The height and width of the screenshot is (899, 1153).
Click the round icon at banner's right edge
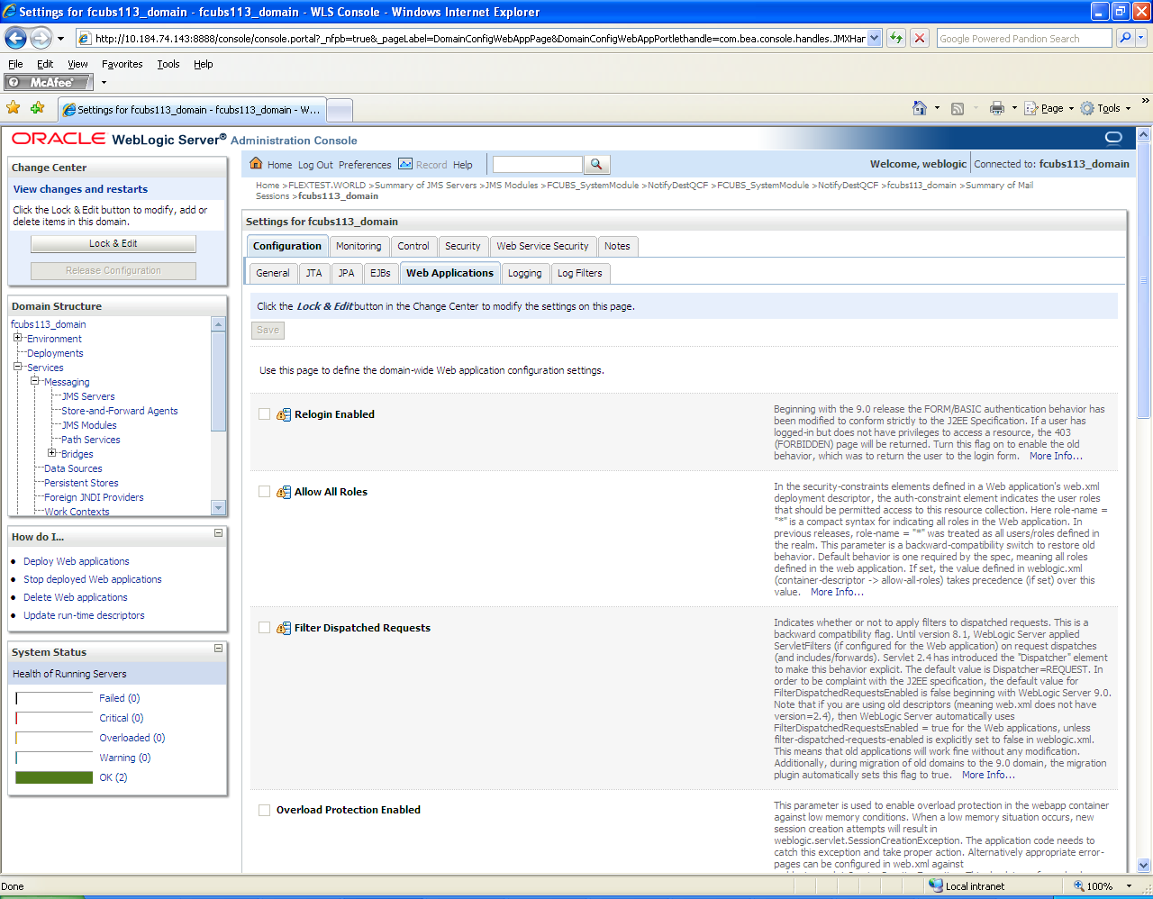point(1113,138)
